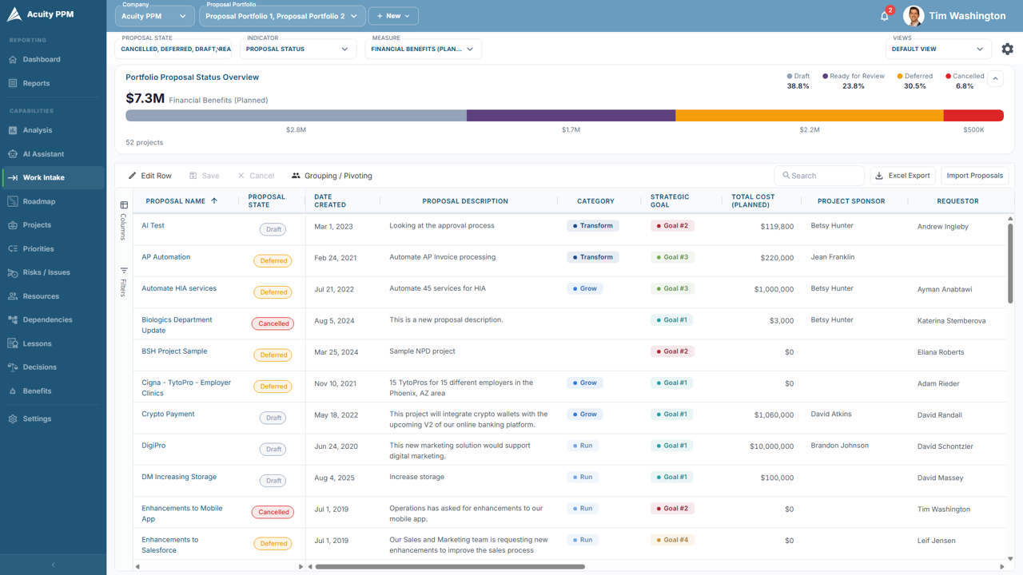Click the red Cancelled bar segment
Image resolution: width=1023 pixels, height=575 pixels.
(x=973, y=116)
